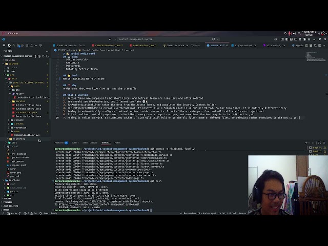
Task: Open the editor more actions ellipsis
Action: pyautogui.click(x=324, y=45)
